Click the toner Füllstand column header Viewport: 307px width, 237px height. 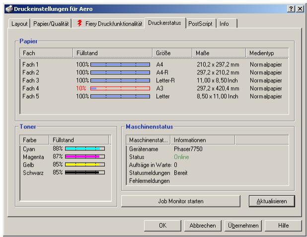point(79,140)
